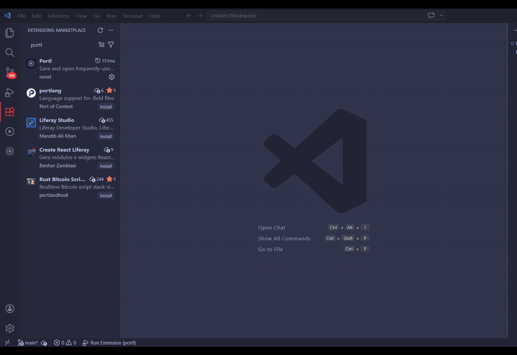Install the portlang extension
The image size is (517, 355).
(x=106, y=107)
